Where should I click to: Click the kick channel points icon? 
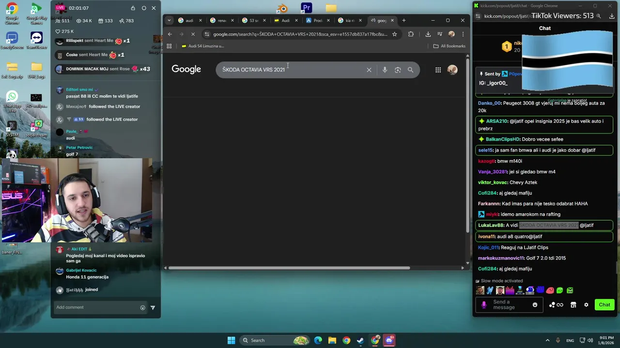tap(556, 305)
